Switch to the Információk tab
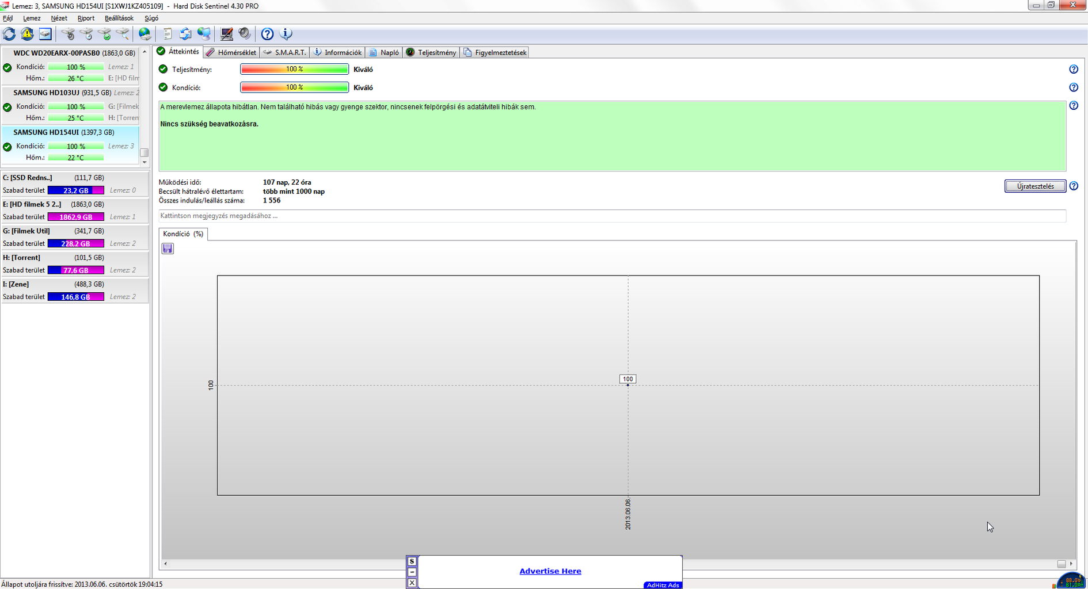Viewport: 1088px width, 589px height. (337, 52)
